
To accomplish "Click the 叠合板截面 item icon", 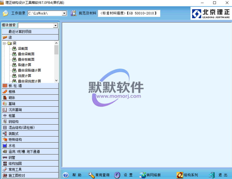I will point(14,60).
